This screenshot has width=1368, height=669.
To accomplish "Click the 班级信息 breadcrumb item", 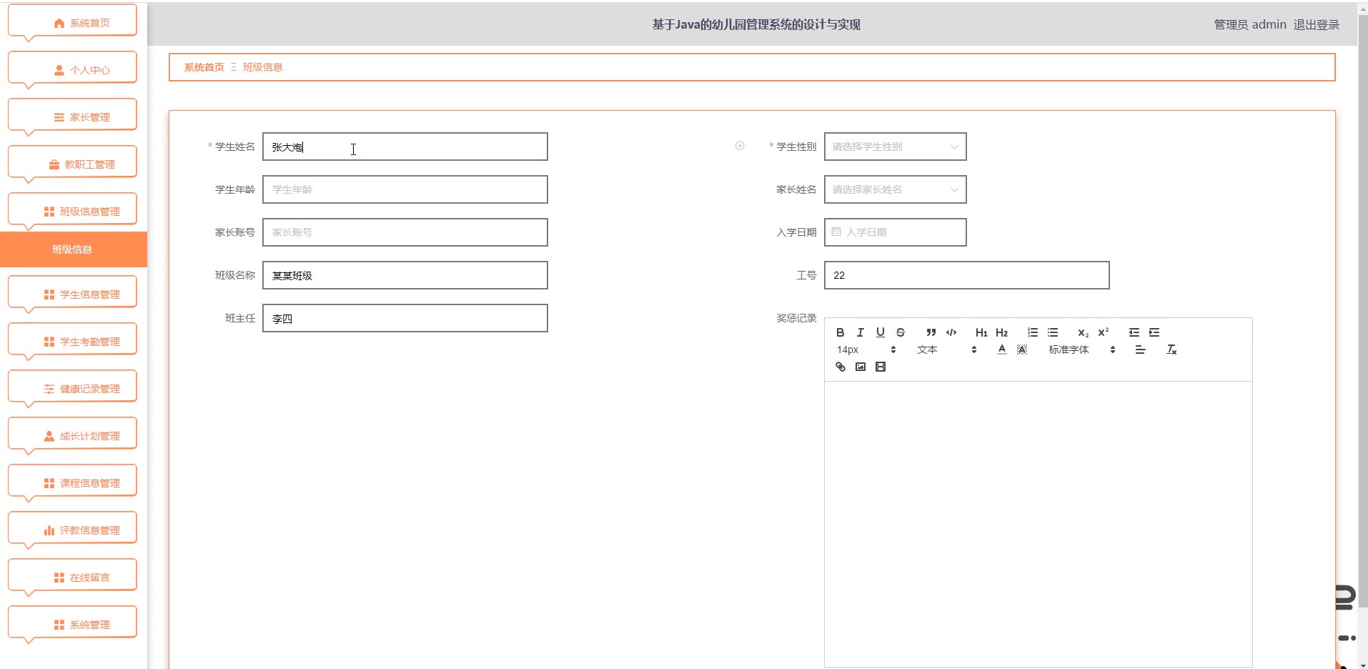I will coord(263,67).
